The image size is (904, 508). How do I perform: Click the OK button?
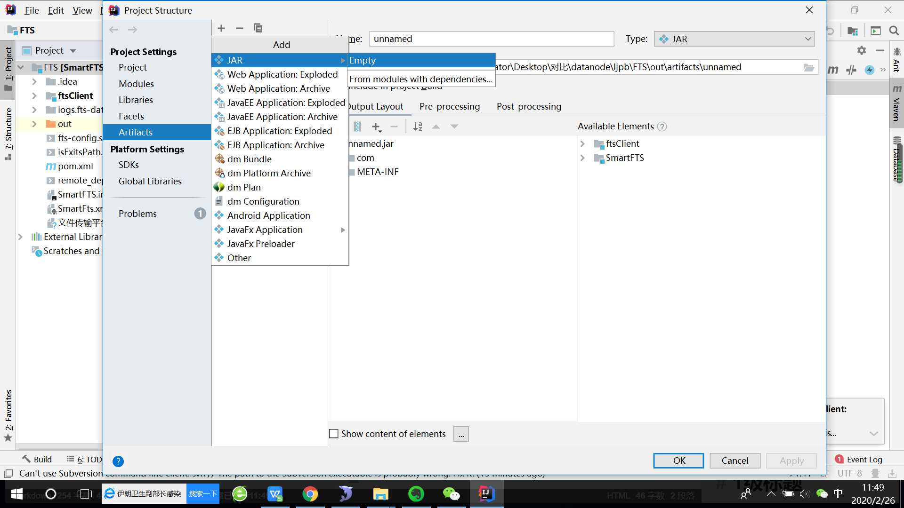678,460
